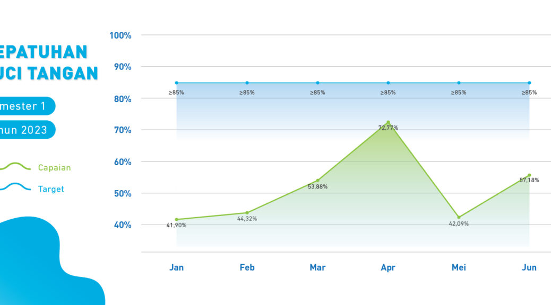Click the June 57,18% data point
Viewport: 551px width, 305px height.
(529, 175)
